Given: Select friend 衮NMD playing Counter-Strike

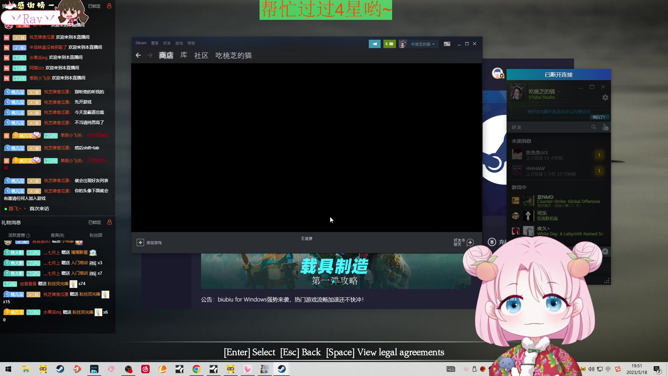Looking at the screenshot, I should click(558, 201).
